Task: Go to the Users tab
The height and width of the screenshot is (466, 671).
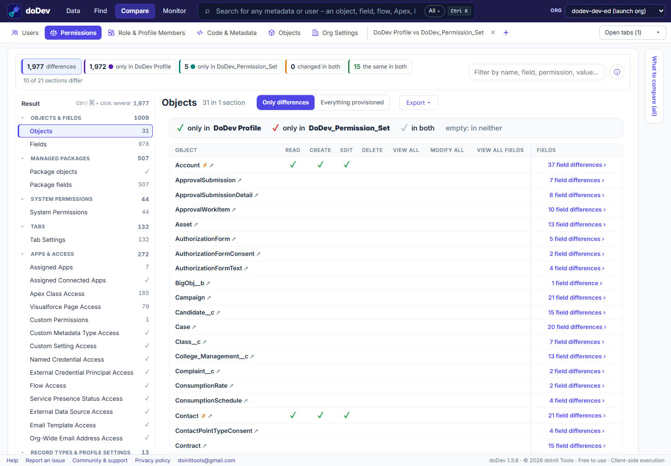Action: [25, 33]
